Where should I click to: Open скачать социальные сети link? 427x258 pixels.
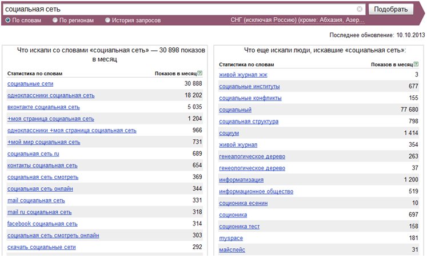[x=41, y=247]
